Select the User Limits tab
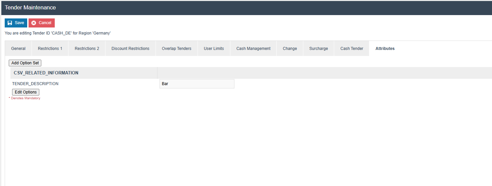The image size is (492, 186). (214, 49)
